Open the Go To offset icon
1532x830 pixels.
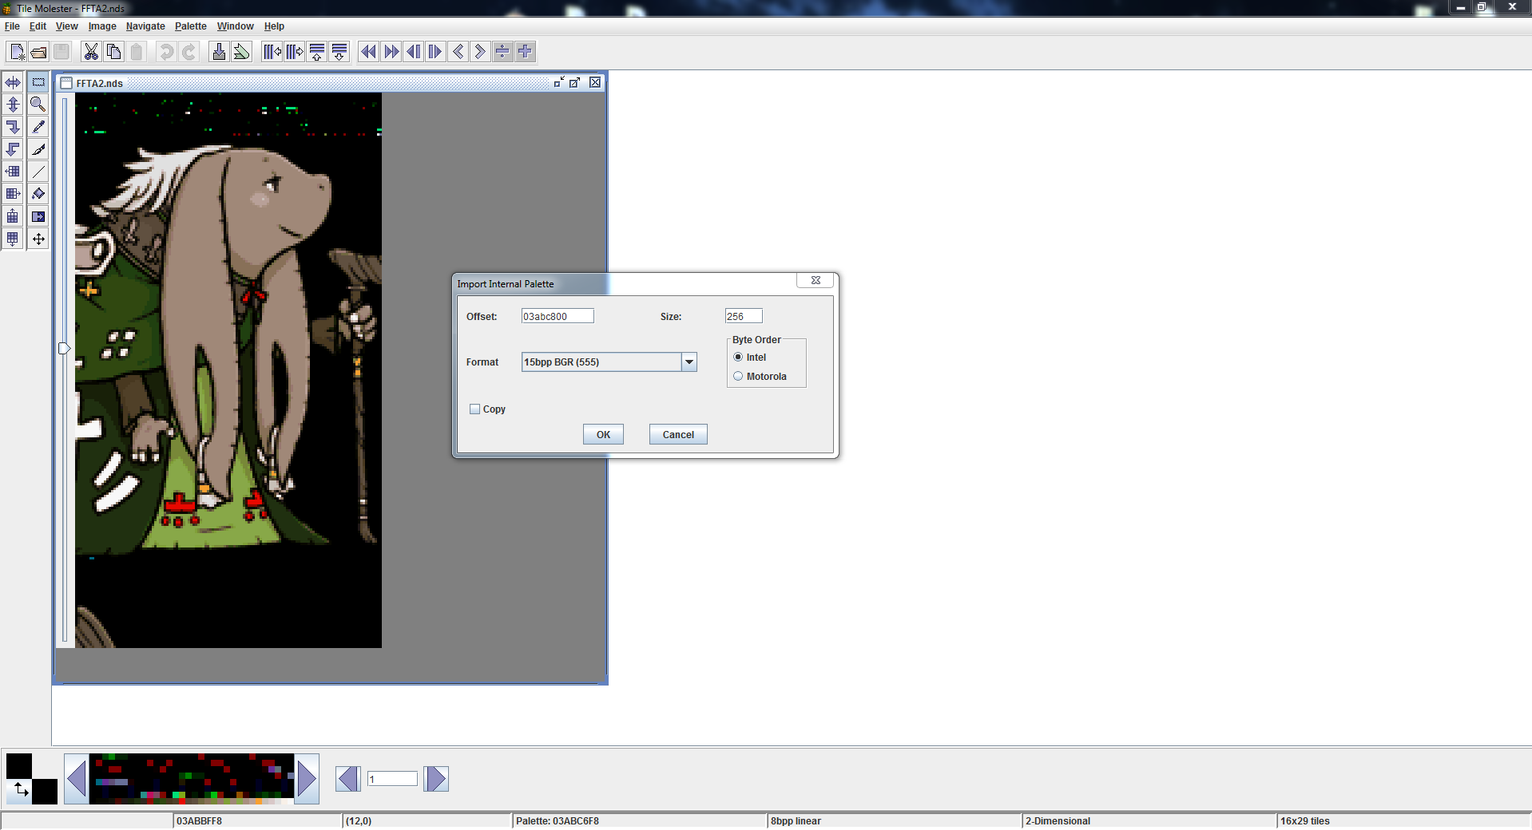pyautogui.click(x=219, y=52)
